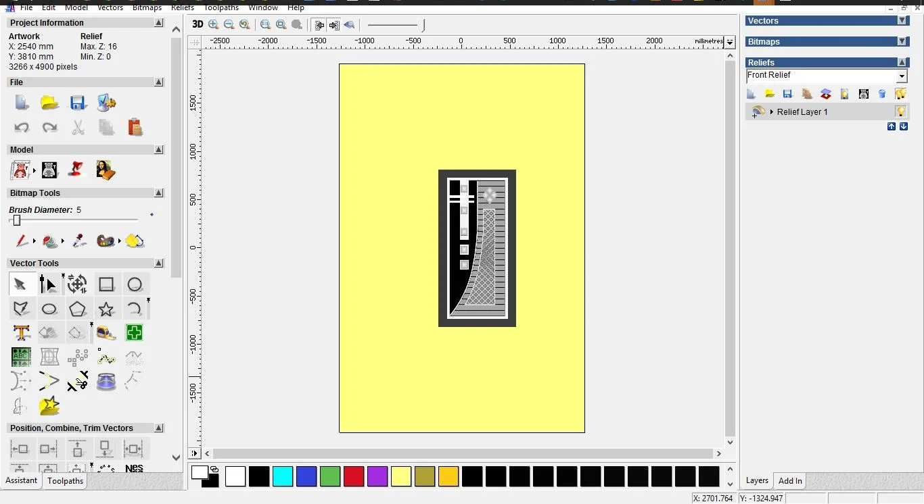This screenshot has width=924, height=504.
Task: Select the Relief Layer 1 item
Action: coord(802,112)
